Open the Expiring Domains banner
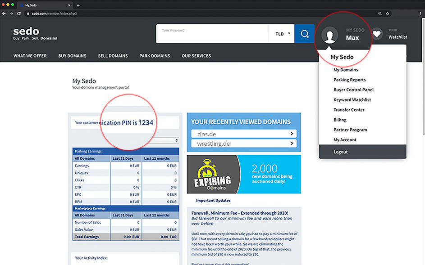This screenshot has height=265, width=425. (x=244, y=174)
